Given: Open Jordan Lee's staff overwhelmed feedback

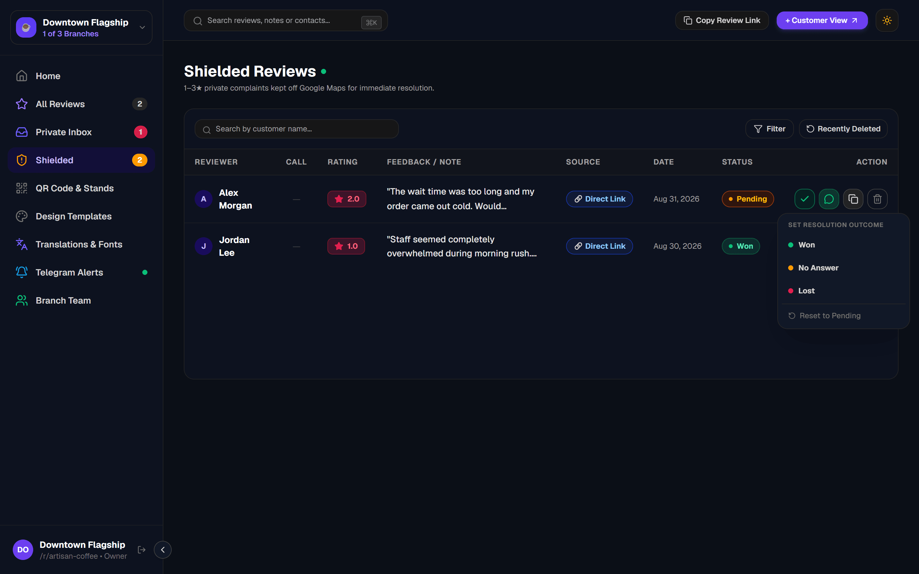Looking at the screenshot, I should tap(462, 247).
